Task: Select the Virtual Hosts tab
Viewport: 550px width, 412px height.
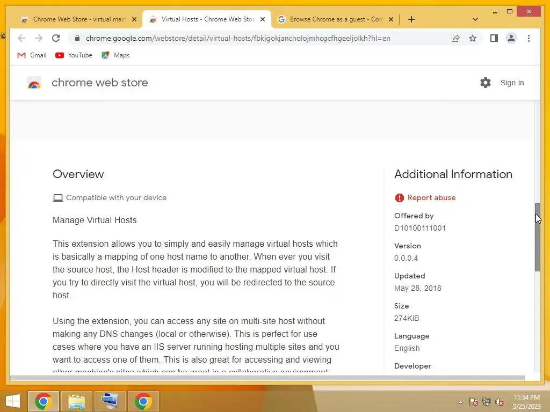Action: tap(207, 19)
